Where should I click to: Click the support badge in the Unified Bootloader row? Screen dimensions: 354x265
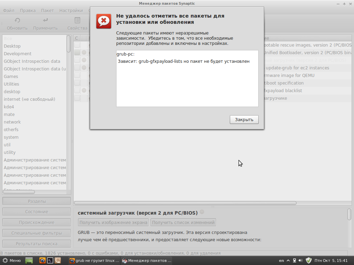click(x=84, y=52)
